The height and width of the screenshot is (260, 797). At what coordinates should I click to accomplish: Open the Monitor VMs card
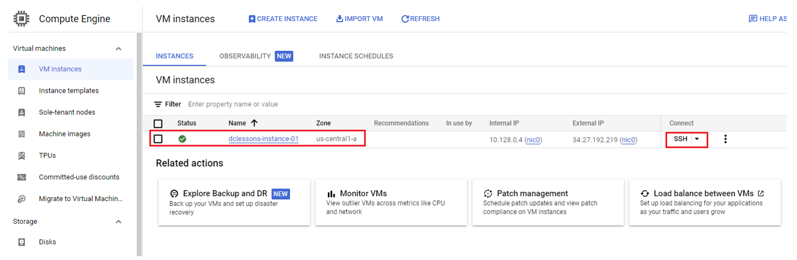391,203
